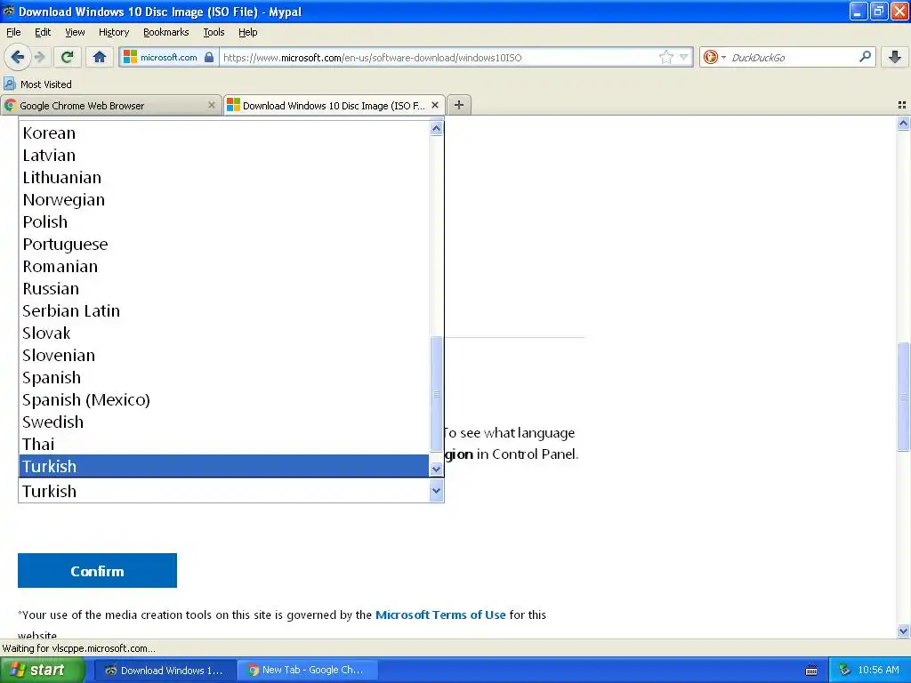Select Slovenian from the language list
This screenshot has height=683, width=911.
(223, 356)
